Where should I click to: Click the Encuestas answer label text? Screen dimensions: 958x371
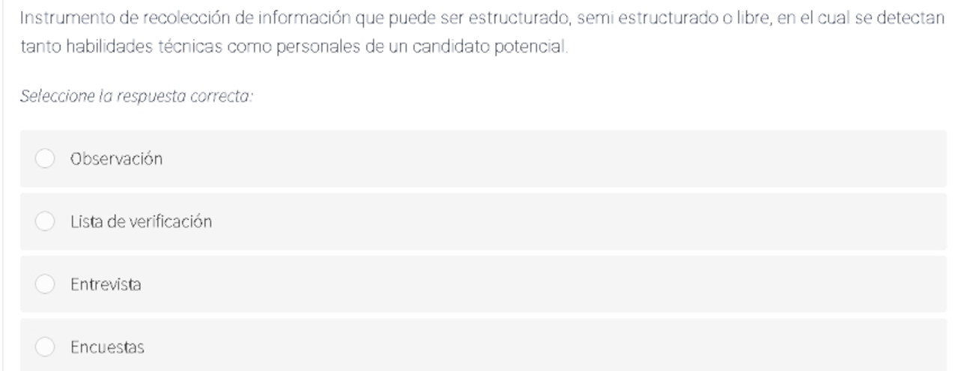click(107, 348)
